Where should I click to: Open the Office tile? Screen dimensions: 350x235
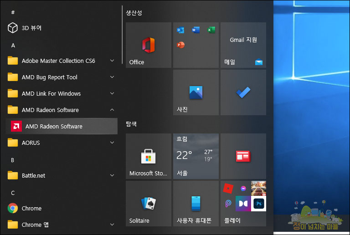149,45
